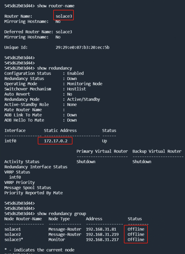185x254 pixels.
Task: Click the solace3* current node entry
Action: (x=14, y=239)
